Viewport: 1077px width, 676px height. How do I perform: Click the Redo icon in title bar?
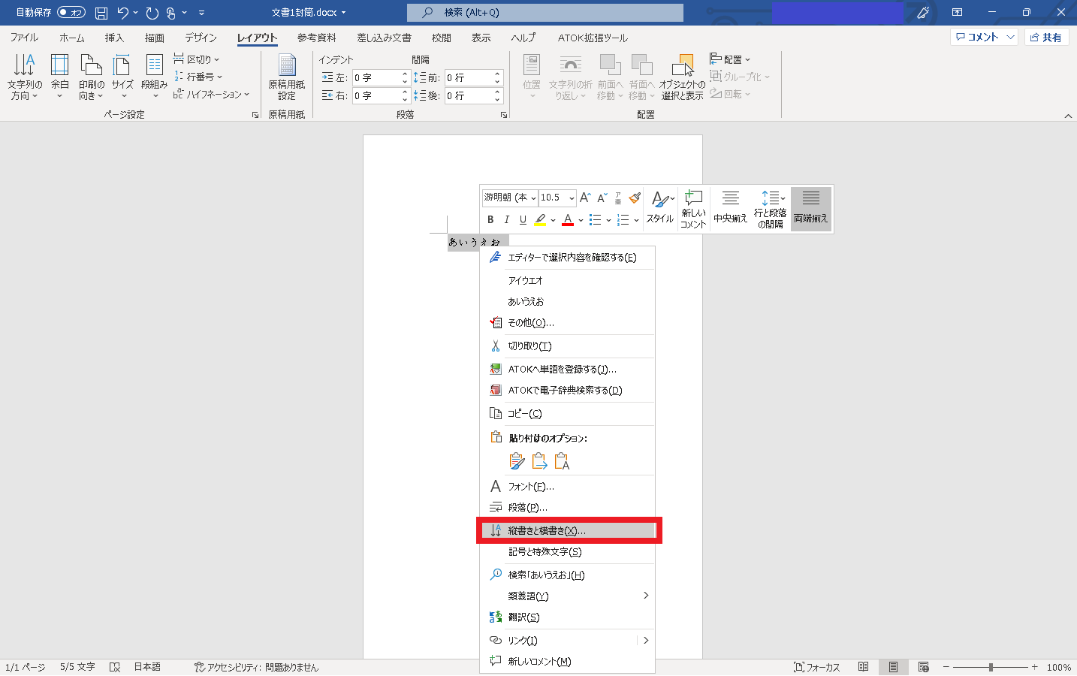152,13
